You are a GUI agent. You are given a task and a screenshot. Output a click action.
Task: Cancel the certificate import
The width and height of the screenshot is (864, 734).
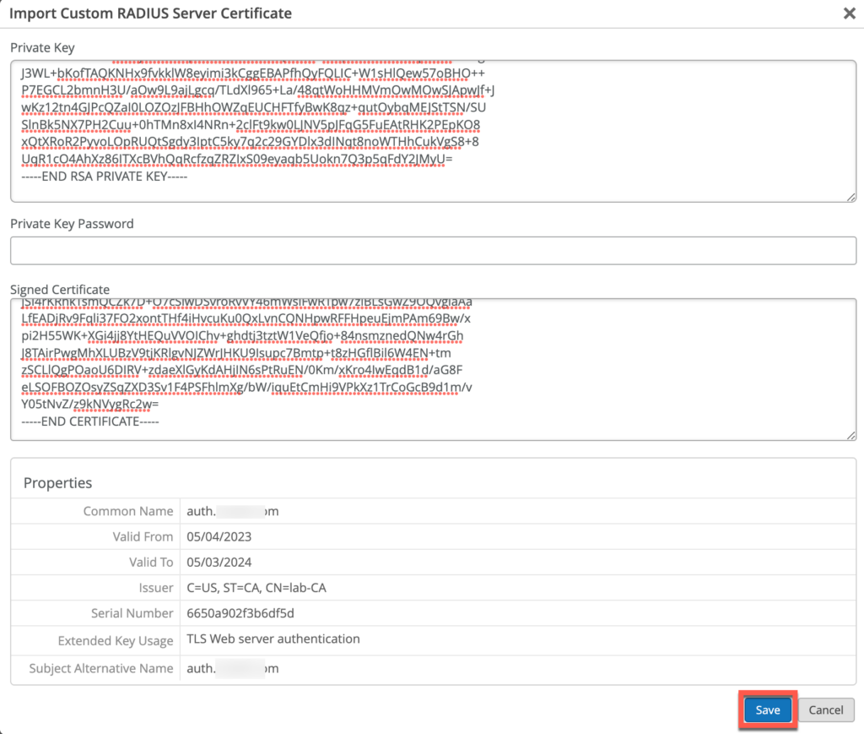click(x=825, y=710)
